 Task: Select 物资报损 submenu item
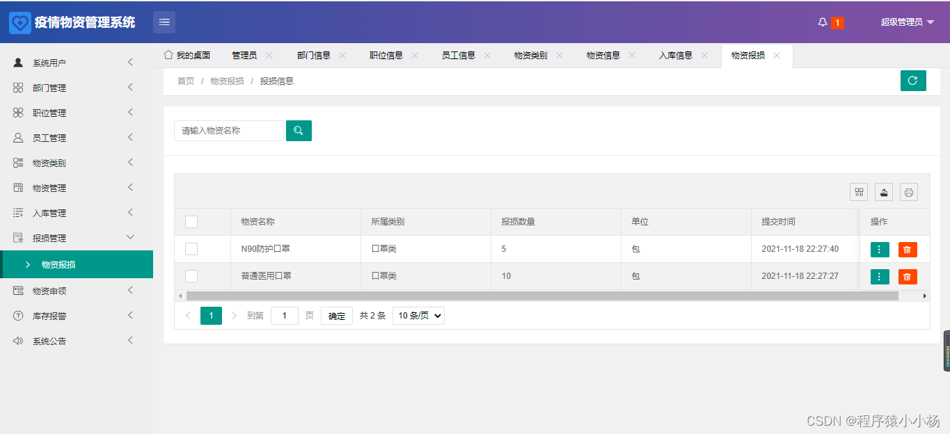77,264
